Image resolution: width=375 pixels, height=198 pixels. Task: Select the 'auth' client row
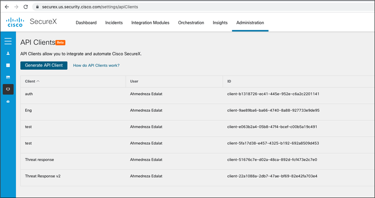[x=198, y=96]
